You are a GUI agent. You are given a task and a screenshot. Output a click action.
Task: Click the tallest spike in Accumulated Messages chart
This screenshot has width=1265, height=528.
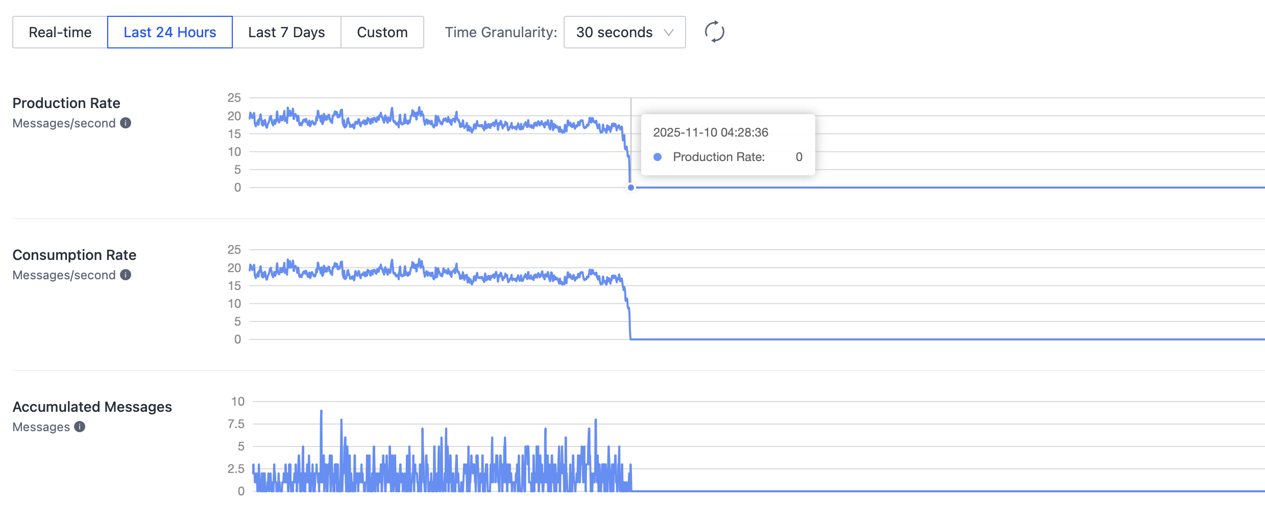point(321,412)
